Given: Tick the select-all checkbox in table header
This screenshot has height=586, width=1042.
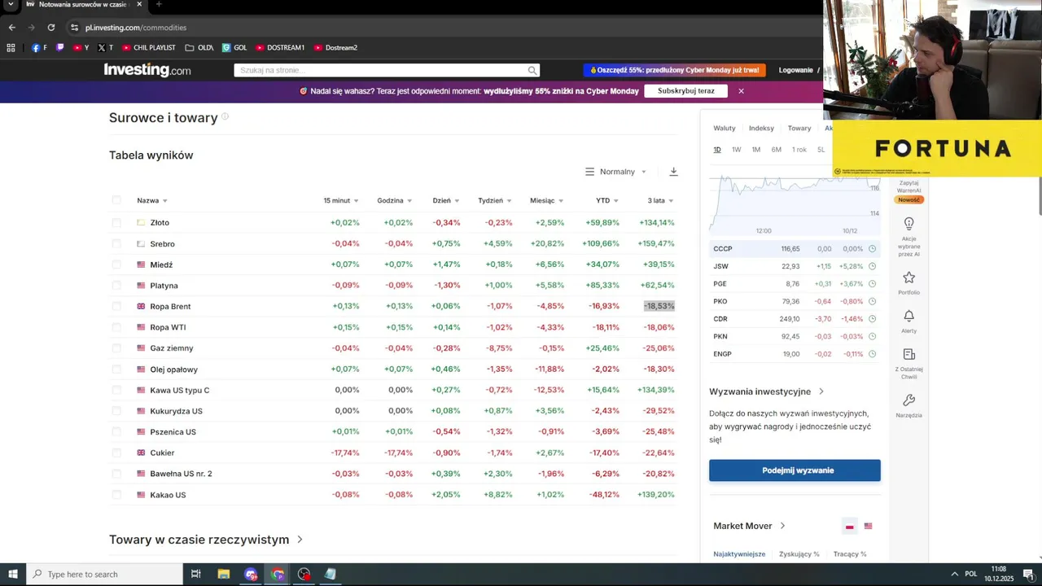Looking at the screenshot, I should pos(116,200).
